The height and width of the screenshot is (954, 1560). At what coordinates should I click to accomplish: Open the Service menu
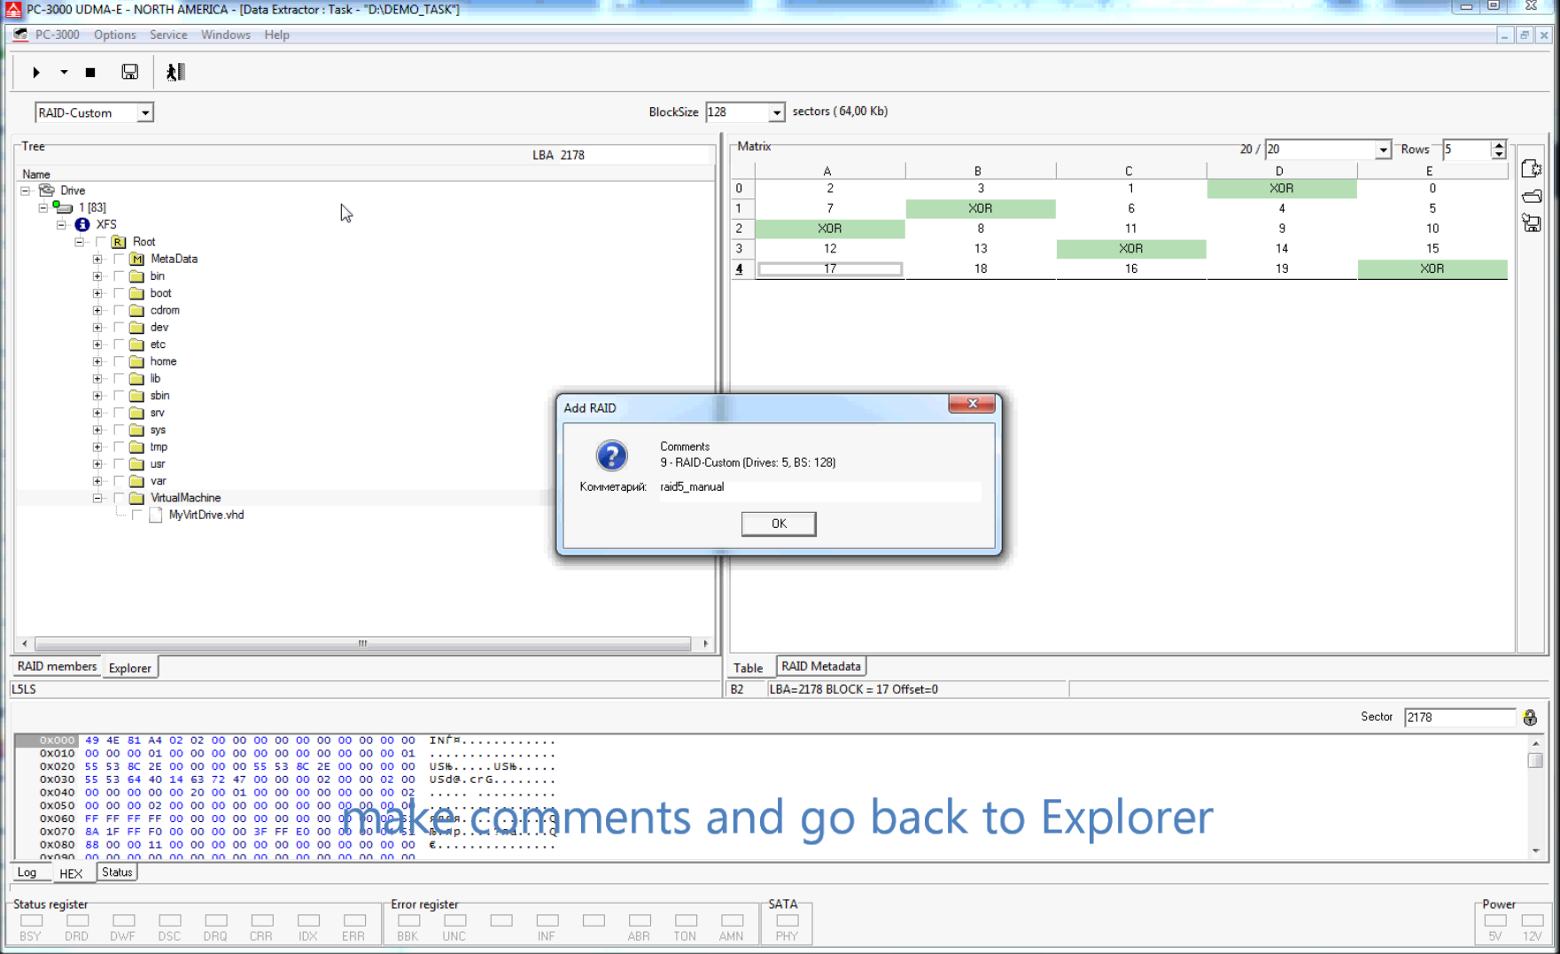click(x=168, y=35)
